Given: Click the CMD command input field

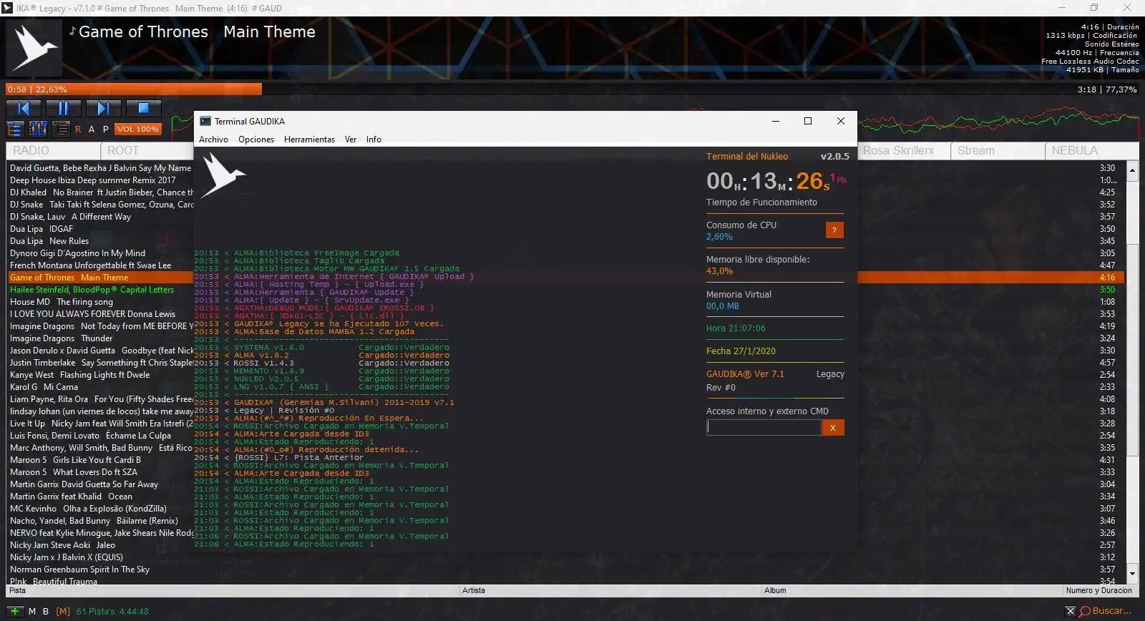Looking at the screenshot, I should pos(764,427).
